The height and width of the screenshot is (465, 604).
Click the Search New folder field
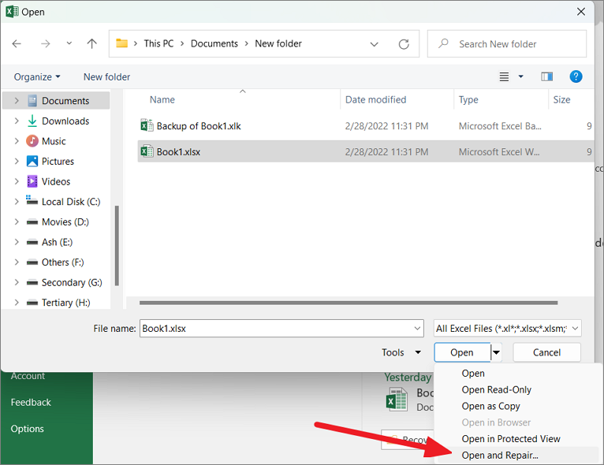pyautogui.click(x=507, y=44)
